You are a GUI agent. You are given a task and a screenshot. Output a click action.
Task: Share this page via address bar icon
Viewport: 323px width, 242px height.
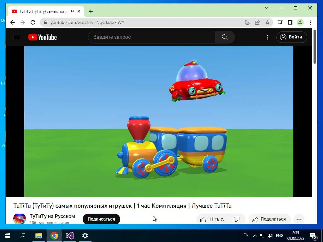(x=257, y=22)
